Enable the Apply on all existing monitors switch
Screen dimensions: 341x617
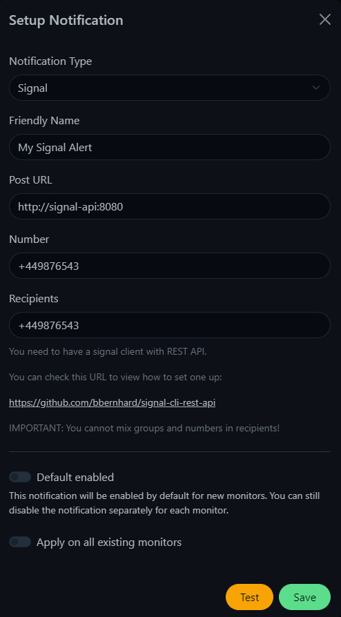(x=20, y=542)
